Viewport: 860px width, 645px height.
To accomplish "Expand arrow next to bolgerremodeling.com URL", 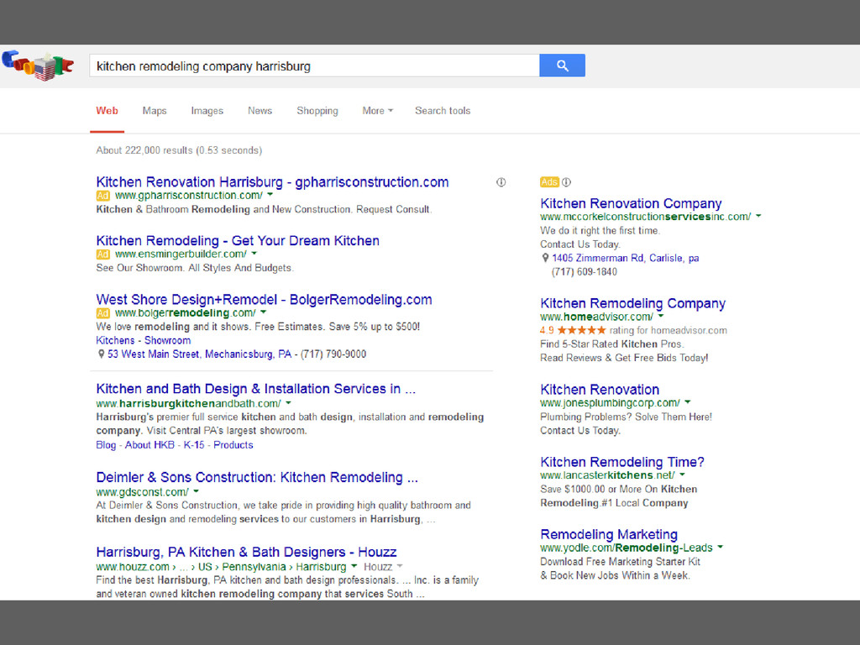I will (x=263, y=312).
